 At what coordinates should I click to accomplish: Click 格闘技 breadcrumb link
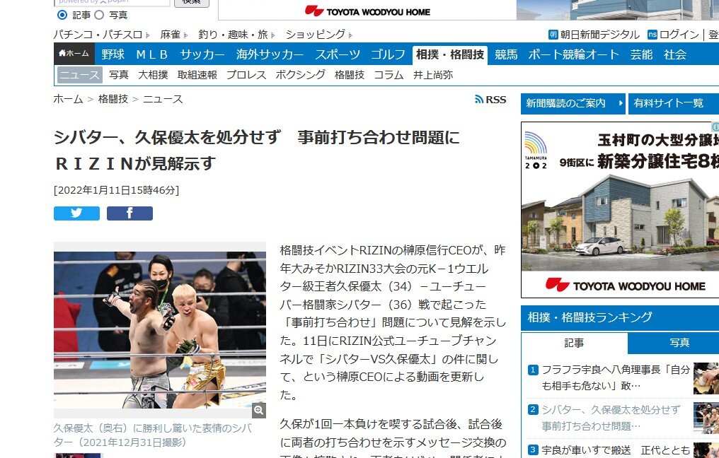pos(113,99)
